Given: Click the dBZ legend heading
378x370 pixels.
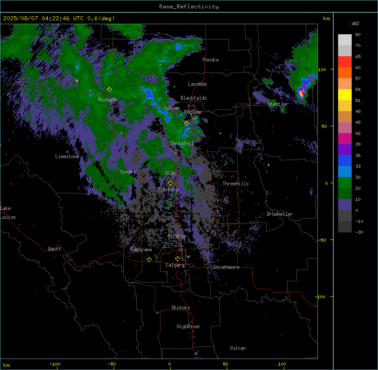Looking at the screenshot, I should click(355, 24).
